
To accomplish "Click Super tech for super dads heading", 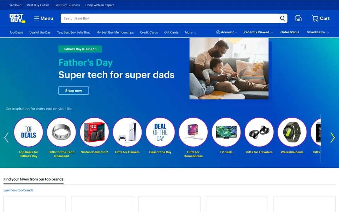I will pyautogui.click(x=116, y=75).
